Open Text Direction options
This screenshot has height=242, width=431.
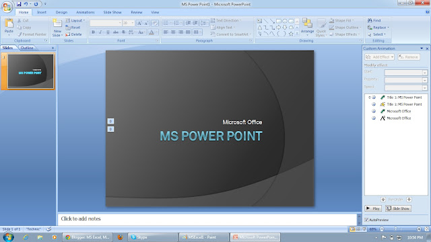[226, 20]
